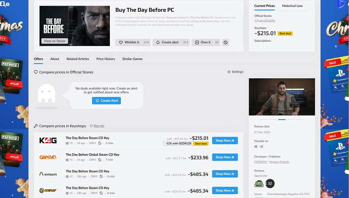The image size is (349, 198).
Task: Select the first screenshot carousel indicator
Action: pos(263,119)
